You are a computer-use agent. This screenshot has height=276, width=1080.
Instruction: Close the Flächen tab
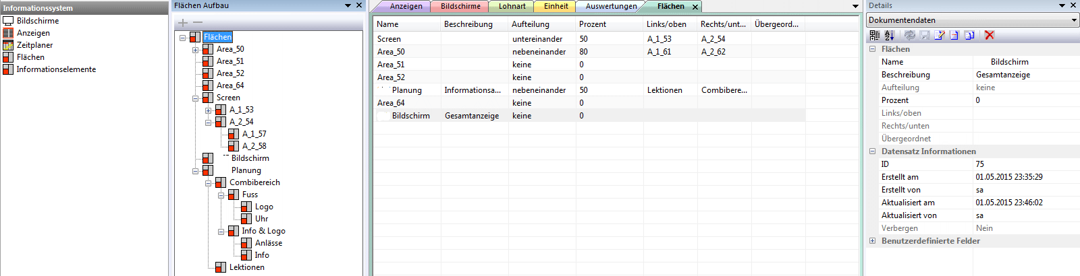click(x=695, y=7)
